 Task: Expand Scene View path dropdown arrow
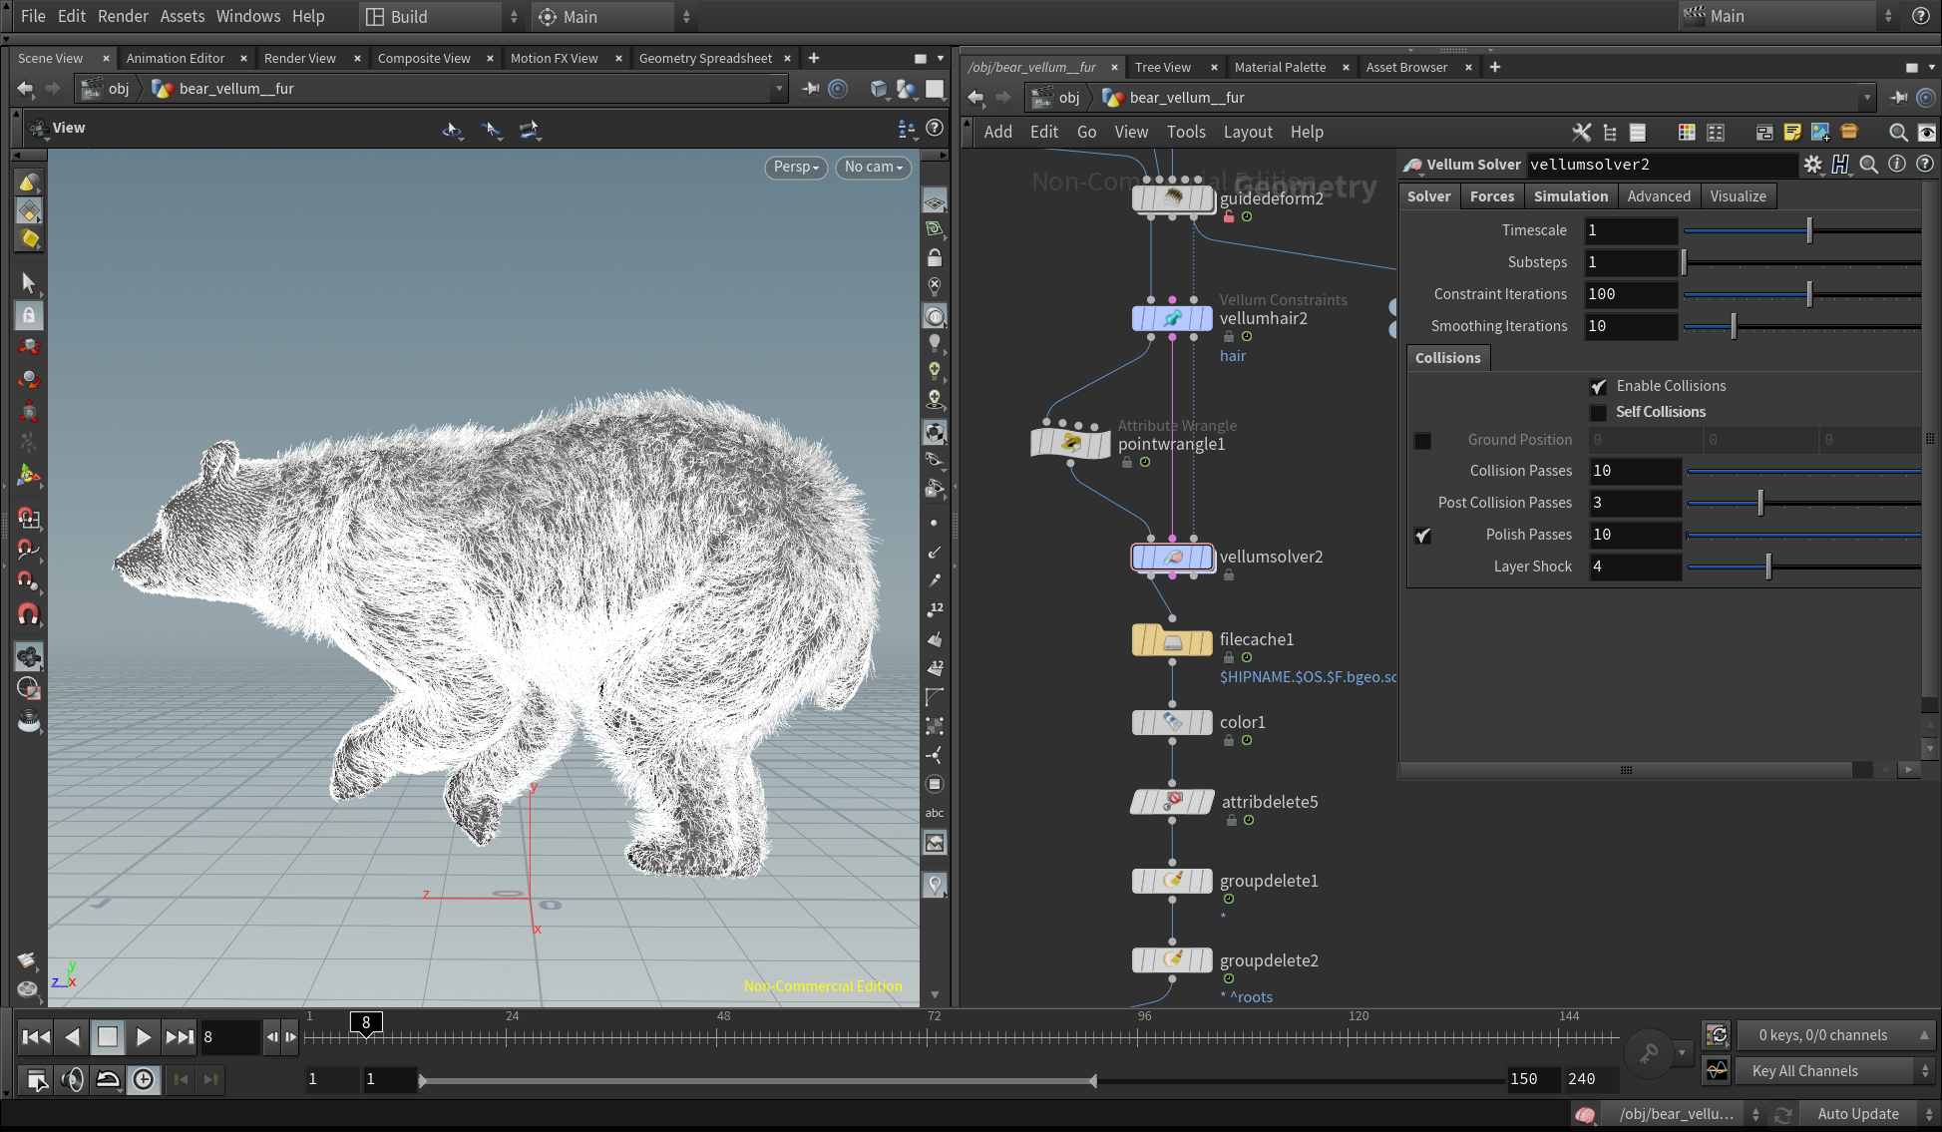(x=779, y=88)
